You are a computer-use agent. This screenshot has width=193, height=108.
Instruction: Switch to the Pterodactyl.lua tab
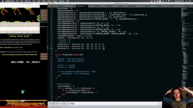tap(68, 6)
